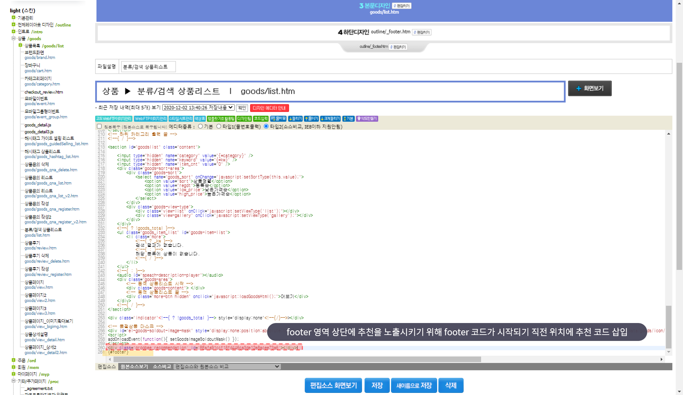
Task: Click the 늘리기 expand editor icon
Action: pos(295,119)
